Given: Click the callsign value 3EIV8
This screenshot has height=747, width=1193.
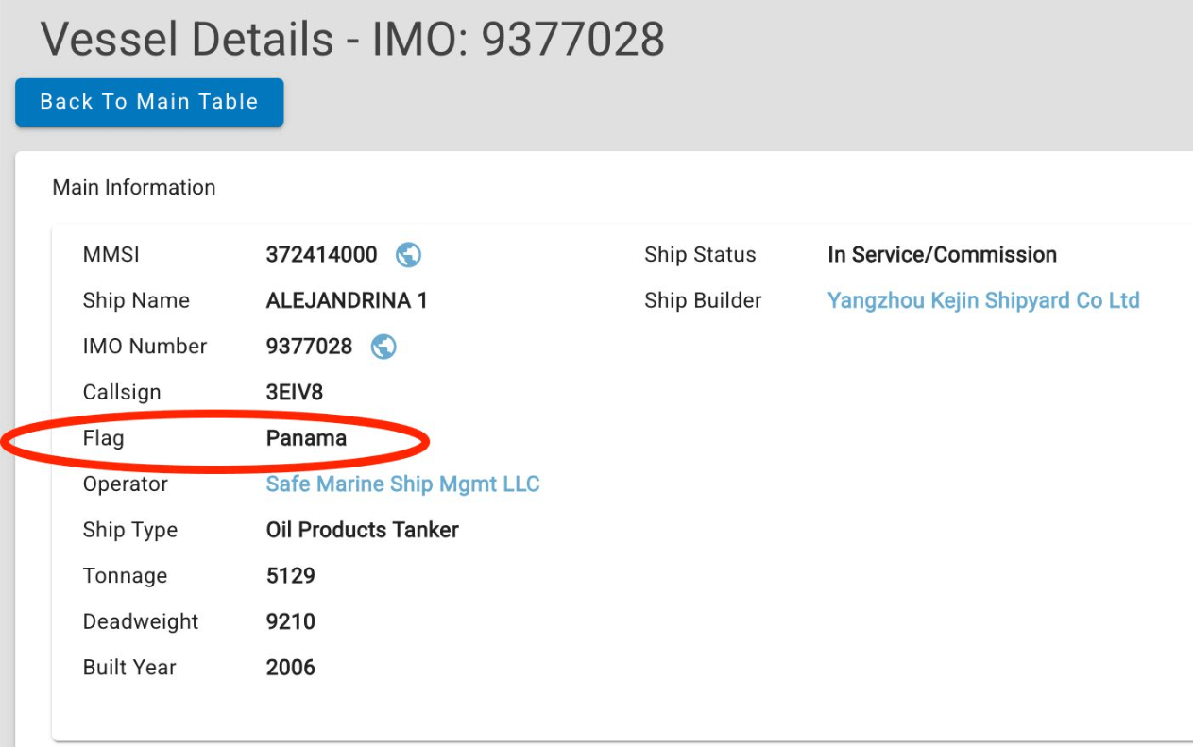Looking at the screenshot, I should click(295, 392).
